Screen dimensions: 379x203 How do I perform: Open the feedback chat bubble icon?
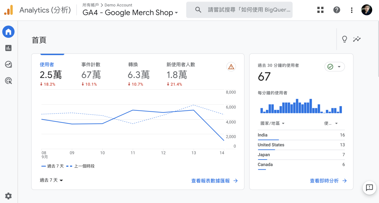pyautogui.click(x=370, y=188)
